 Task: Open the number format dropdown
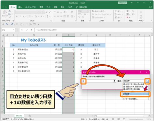[88, 11]
